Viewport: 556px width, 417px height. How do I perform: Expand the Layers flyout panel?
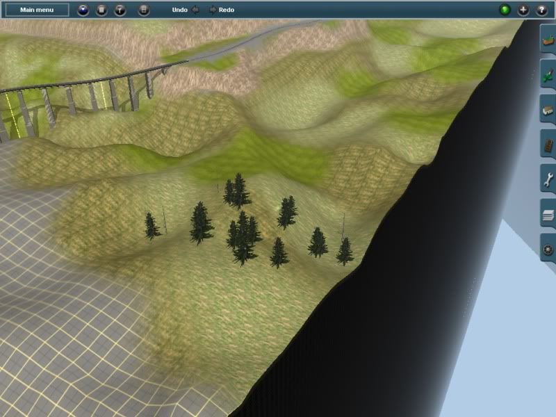tap(548, 215)
